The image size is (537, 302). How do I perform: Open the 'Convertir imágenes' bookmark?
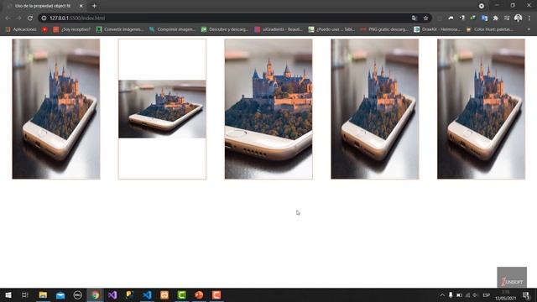pos(119,29)
